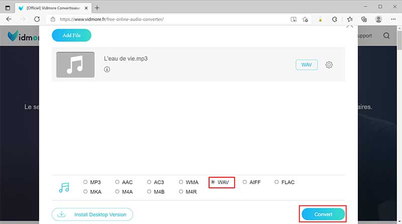Image resolution: width=402 pixels, height=224 pixels.
Task: Pick the M4A format option
Action: (118, 191)
